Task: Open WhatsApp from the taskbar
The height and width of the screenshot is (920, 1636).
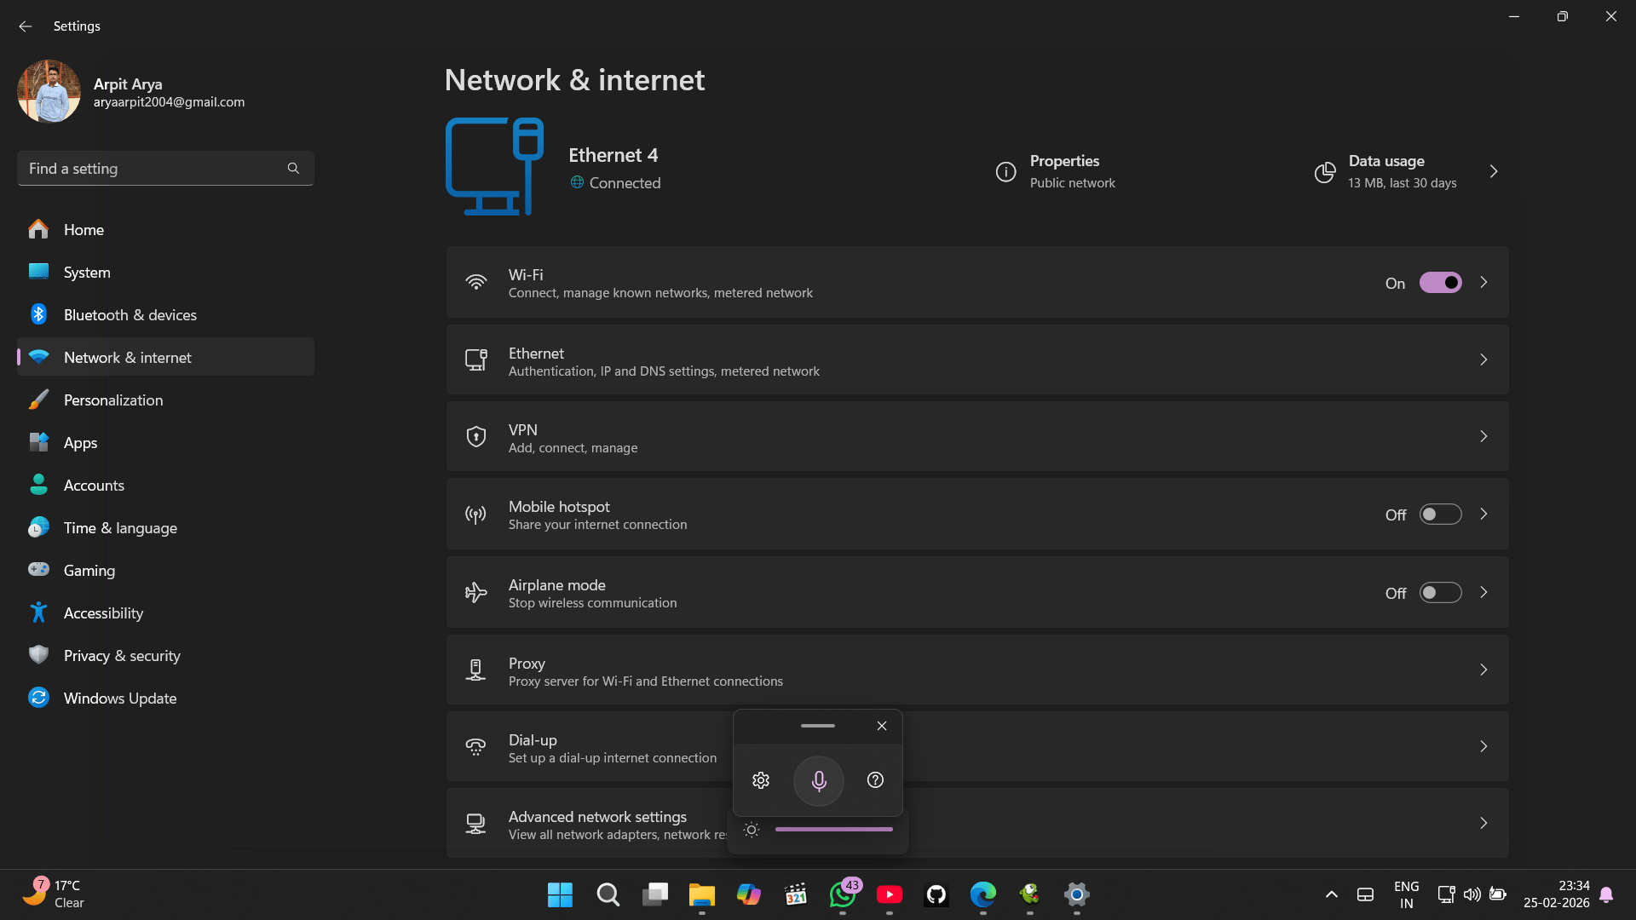Action: [843, 894]
